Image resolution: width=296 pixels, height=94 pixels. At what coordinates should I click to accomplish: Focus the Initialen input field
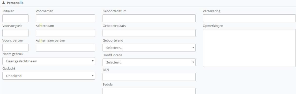15,18
